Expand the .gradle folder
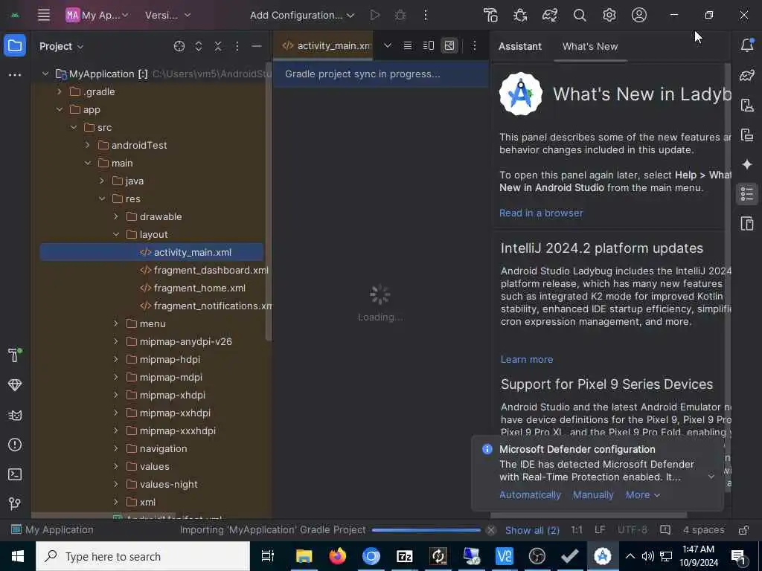 60,91
